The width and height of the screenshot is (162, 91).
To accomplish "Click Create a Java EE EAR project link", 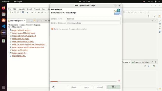I will [x=24, y=33].
